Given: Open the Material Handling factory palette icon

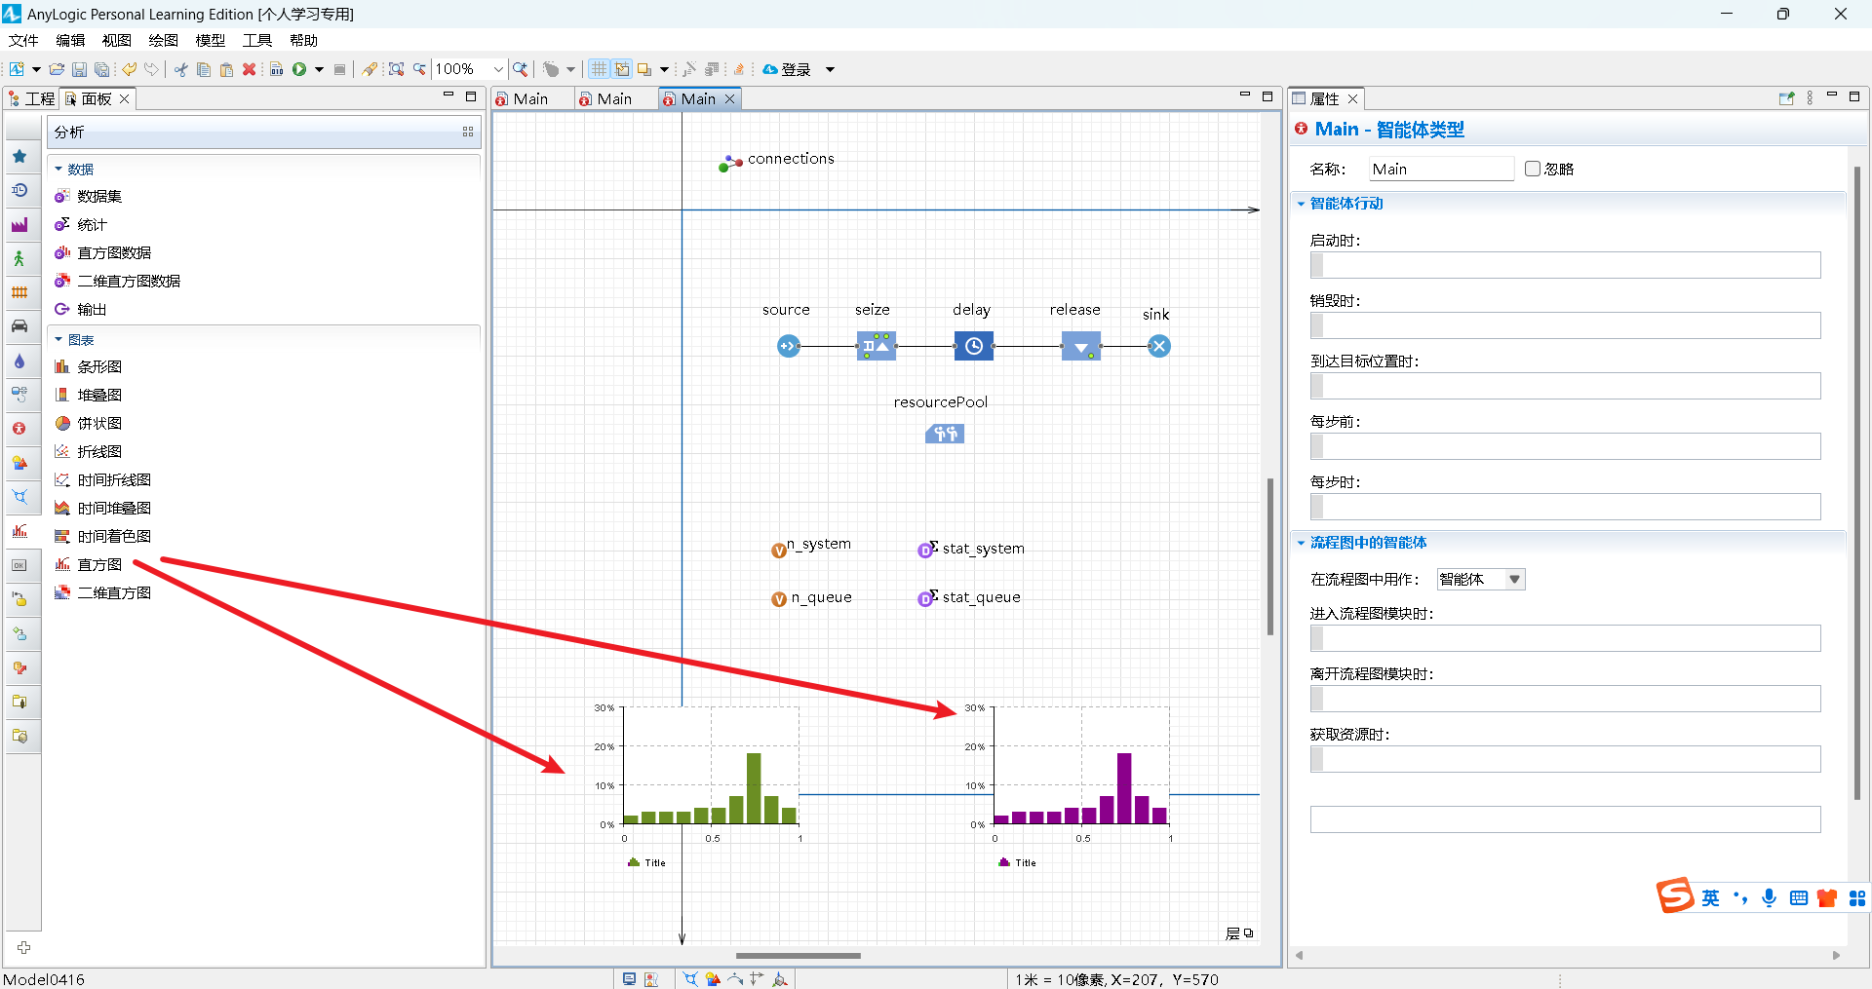Looking at the screenshot, I should pyautogui.click(x=19, y=224).
